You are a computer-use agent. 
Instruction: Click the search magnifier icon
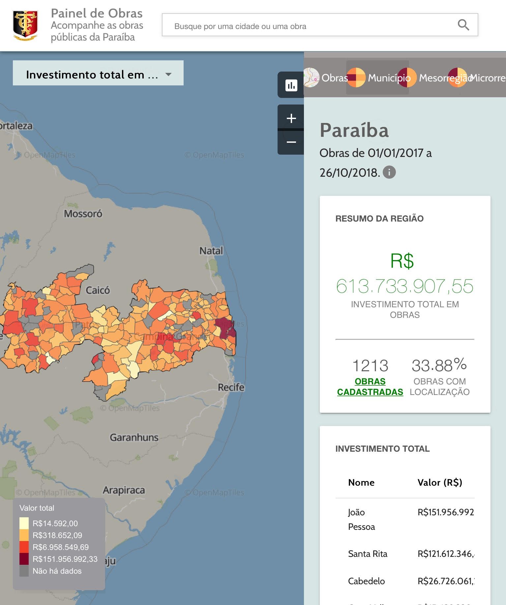click(x=463, y=25)
